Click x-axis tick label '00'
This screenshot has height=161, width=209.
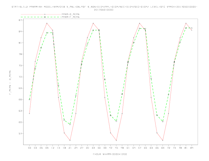[30, 148]
